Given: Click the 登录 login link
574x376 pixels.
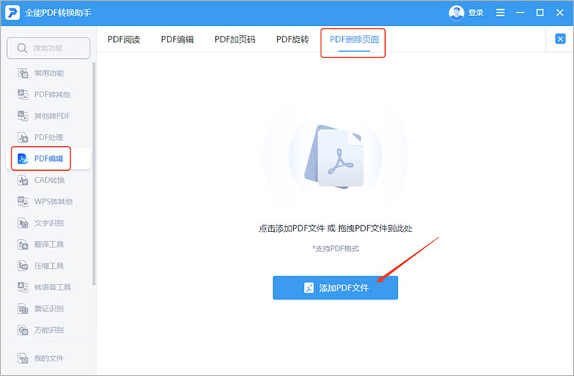Looking at the screenshot, I should (476, 13).
